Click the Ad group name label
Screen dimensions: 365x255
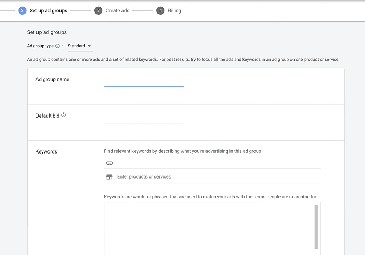click(x=52, y=80)
